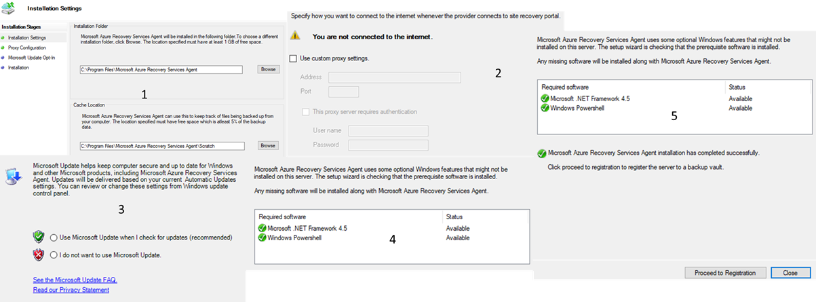
Task: Click .NET Framework 4.5 check icon in panel numbered 4
Action: (262, 229)
